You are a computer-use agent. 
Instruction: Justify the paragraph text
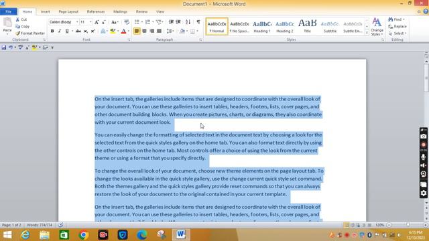tap(159, 31)
